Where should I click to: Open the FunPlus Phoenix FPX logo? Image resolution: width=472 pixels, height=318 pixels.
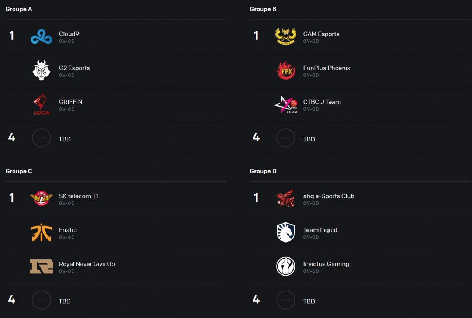[x=286, y=70]
